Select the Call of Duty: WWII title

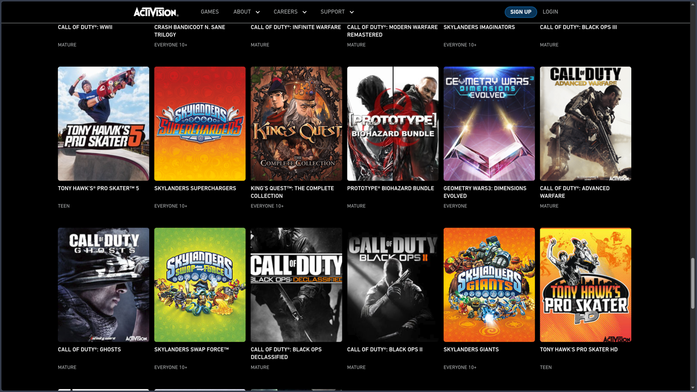coord(85,27)
